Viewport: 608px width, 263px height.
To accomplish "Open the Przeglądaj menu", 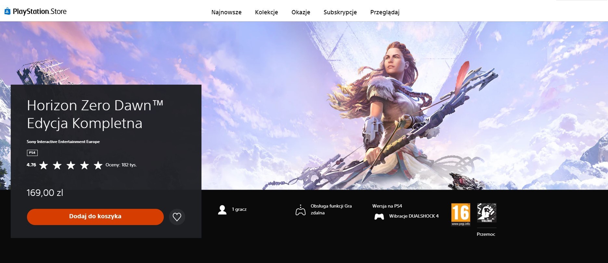I will point(385,12).
